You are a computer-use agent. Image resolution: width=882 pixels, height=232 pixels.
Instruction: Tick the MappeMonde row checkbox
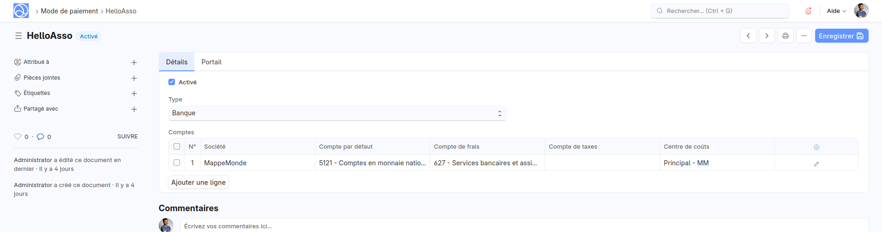(177, 163)
